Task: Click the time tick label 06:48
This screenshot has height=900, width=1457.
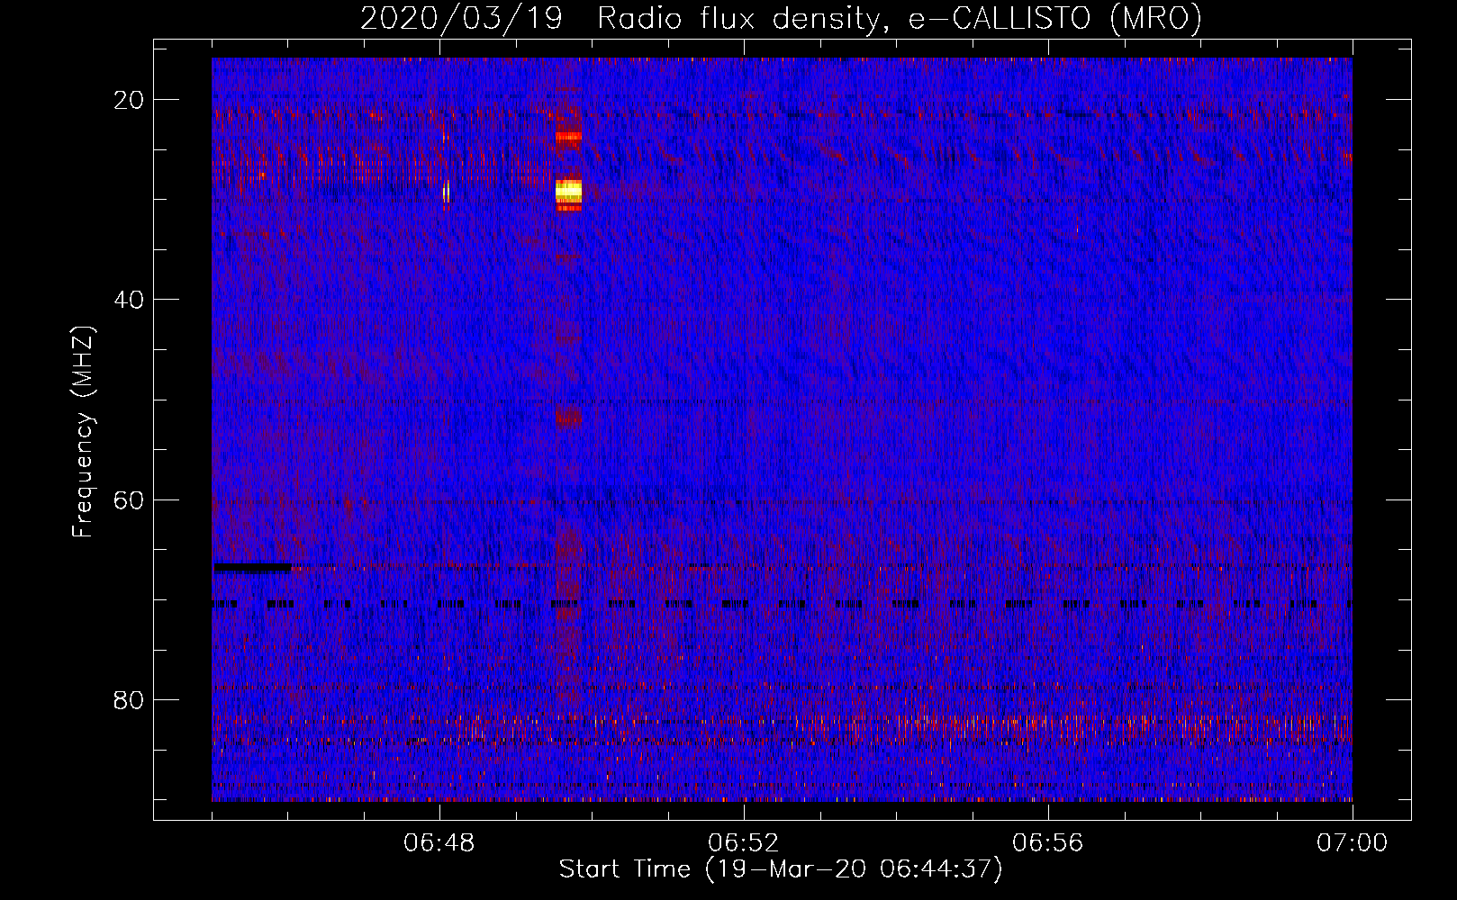Action: coord(439,843)
